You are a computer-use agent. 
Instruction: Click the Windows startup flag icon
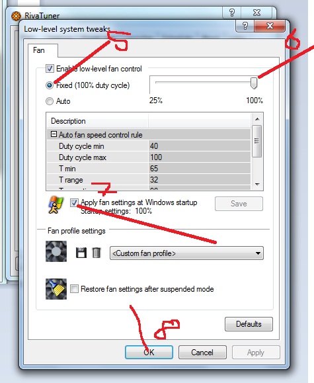pos(56,205)
